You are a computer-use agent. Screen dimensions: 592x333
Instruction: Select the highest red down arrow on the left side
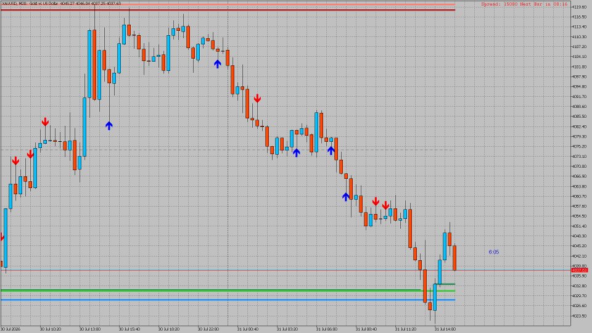(45, 121)
